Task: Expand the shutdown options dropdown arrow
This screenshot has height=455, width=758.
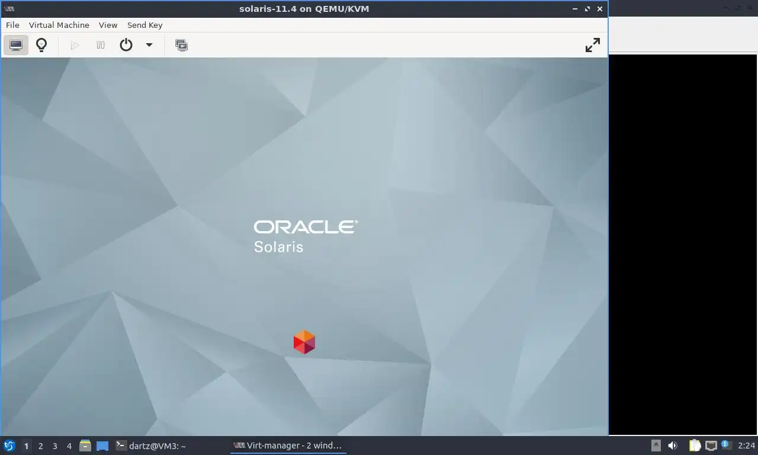Action: tap(149, 45)
